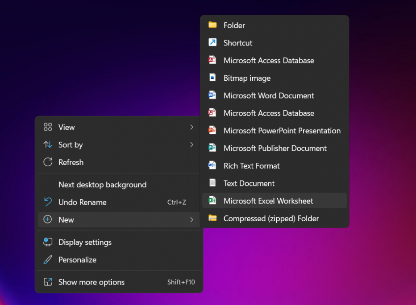The width and height of the screenshot is (416, 305).
Task: Select Undo Rename from context menu
Action: (83, 202)
